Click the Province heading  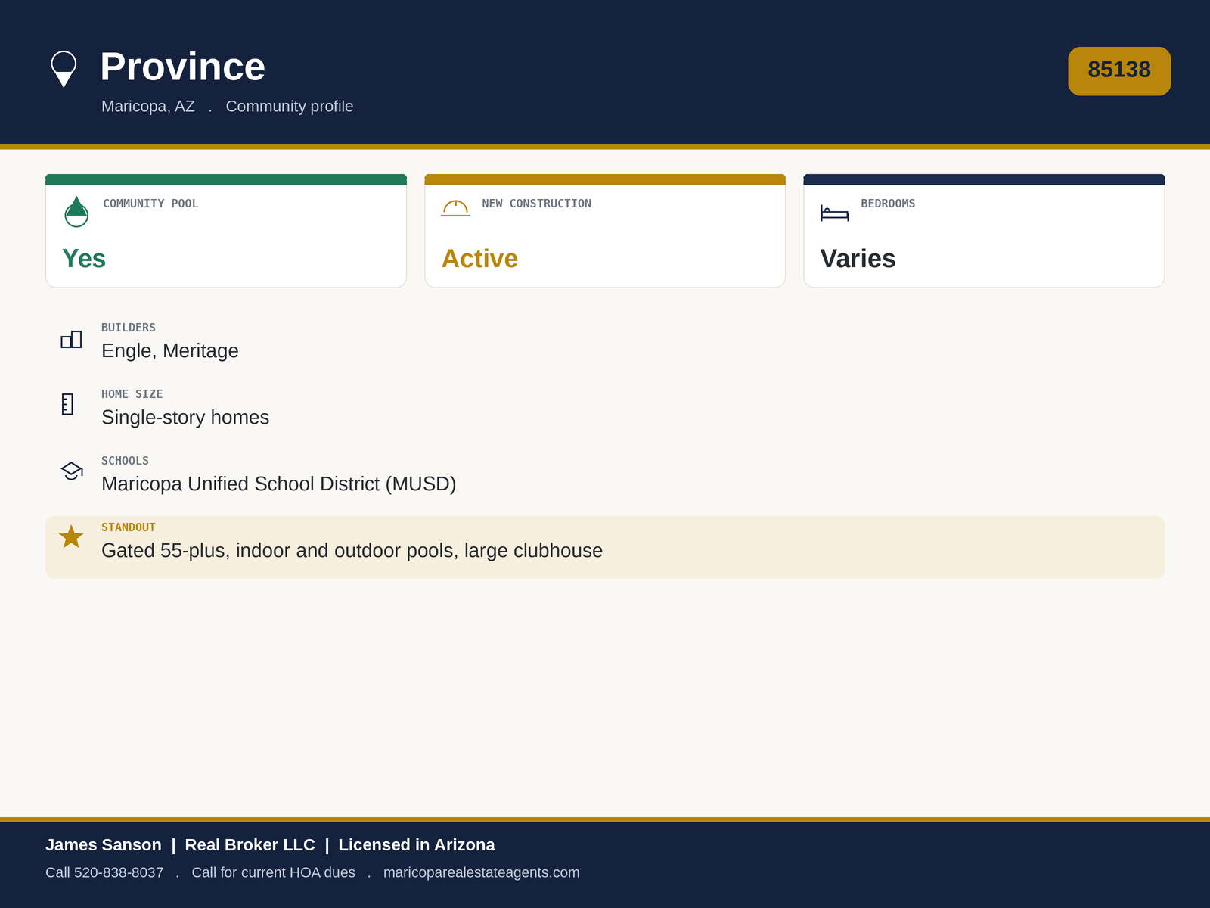tap(183, 67)
